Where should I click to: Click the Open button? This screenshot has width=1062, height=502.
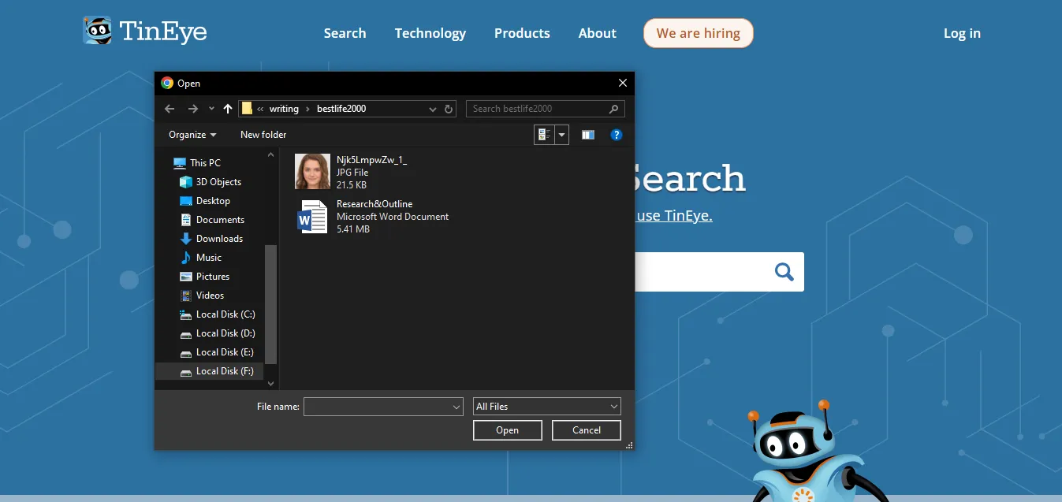point(507,429)
